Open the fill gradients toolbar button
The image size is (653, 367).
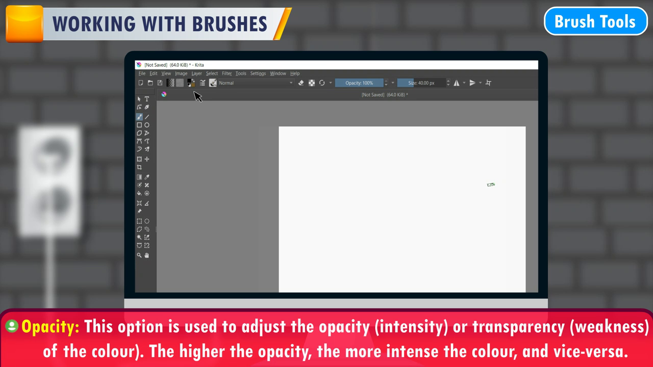point(170,83)
